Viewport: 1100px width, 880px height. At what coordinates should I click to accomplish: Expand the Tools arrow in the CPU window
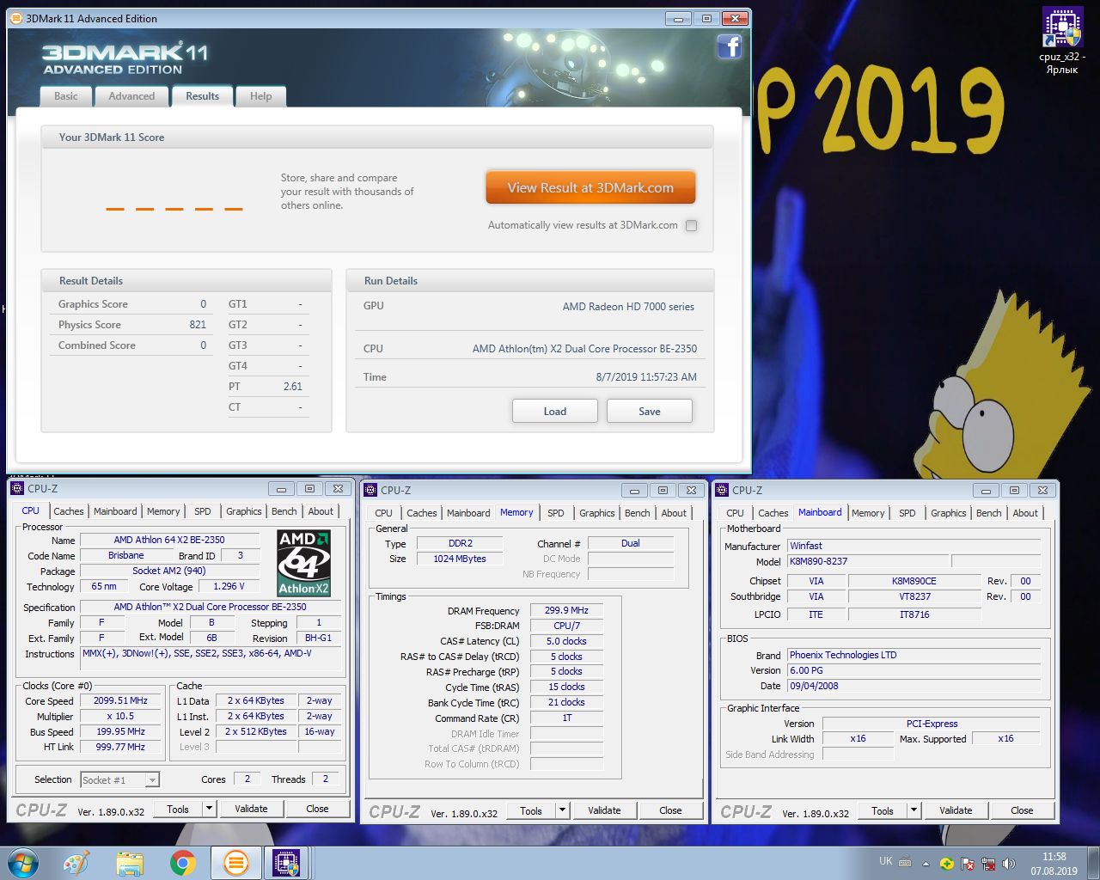(209, 809)
